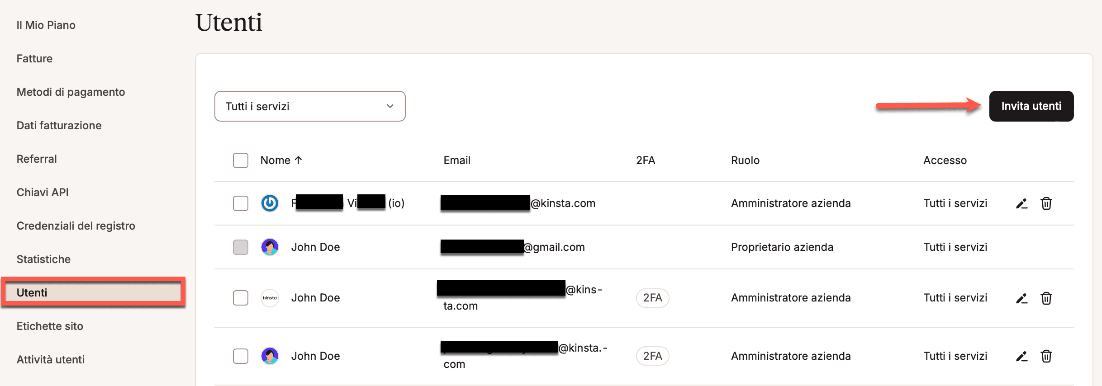Open Etichette sito from the sidebar
Image resolution: width=1102 pixels, height=386 pixels.
(50, 326)
